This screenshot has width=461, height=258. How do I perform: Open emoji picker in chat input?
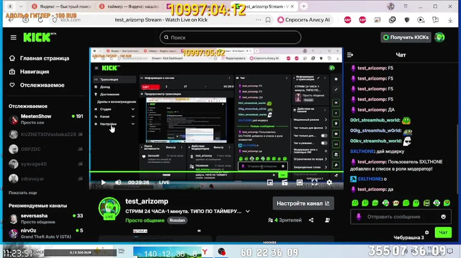pyautogui.click(x=443, y=217)
